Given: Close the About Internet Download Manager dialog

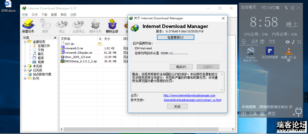Looking at the screenshot, I should (223, 18).
